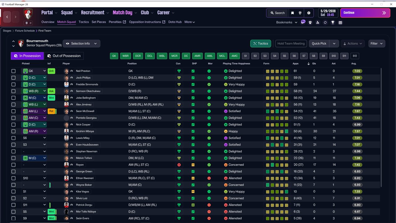Open the trophy competitions icon

[333, 22]
